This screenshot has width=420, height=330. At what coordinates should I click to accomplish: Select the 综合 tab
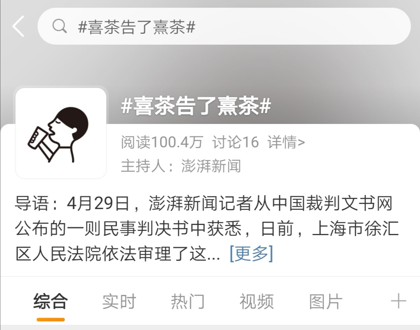tap(50, 301)
